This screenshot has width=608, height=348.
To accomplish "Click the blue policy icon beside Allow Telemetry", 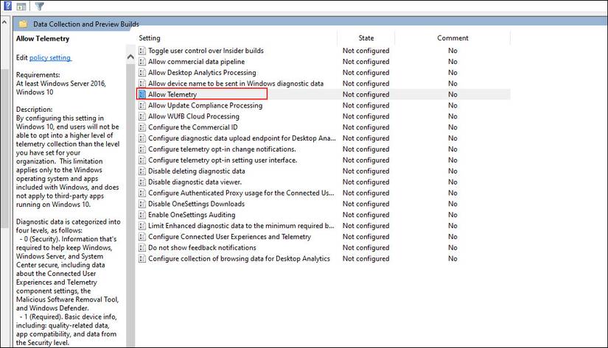I will tap(142, 94).
